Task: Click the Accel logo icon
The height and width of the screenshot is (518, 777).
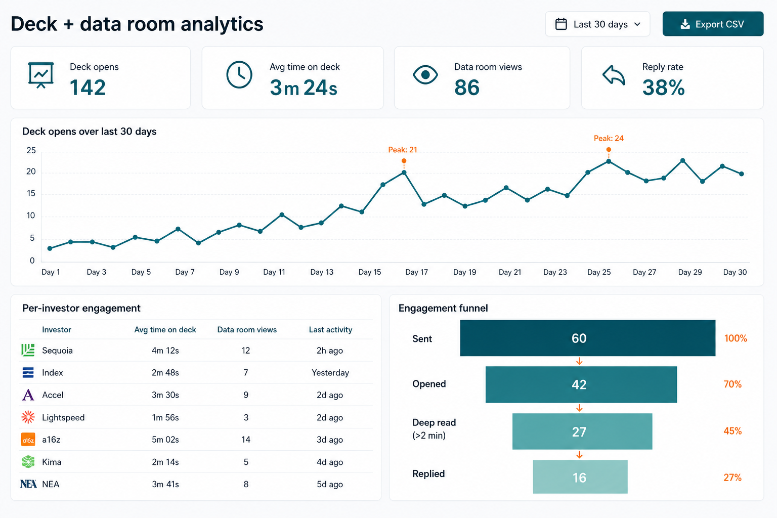Action: tap(28, 395)
